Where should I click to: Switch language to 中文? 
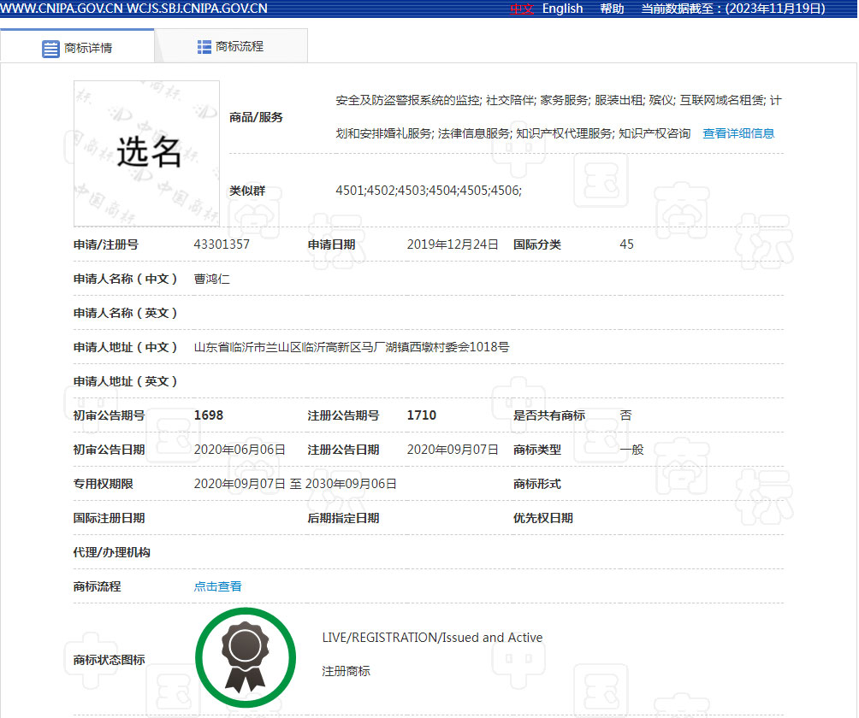[522, 9]
